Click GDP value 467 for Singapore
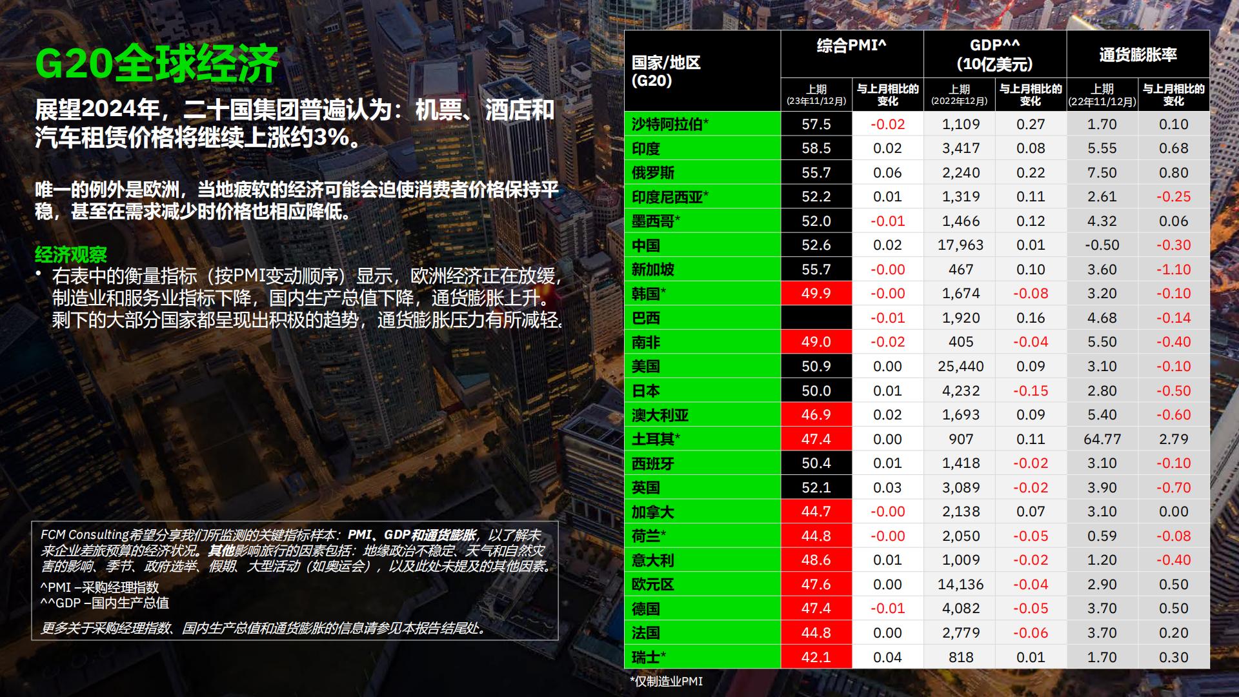Viewport: 1239px width, 697px height. pyautogui.click(x=960, y=269)
